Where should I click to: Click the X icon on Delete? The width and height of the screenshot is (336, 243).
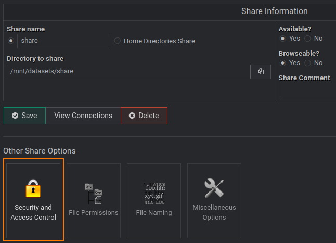click(132, 116)
